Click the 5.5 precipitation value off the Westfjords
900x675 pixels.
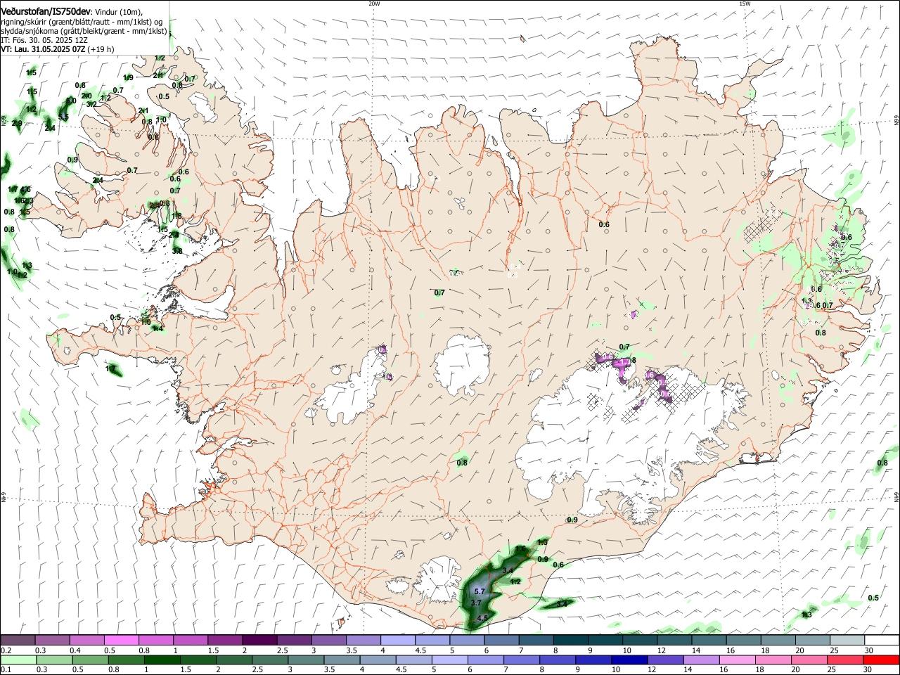(63, 117)
